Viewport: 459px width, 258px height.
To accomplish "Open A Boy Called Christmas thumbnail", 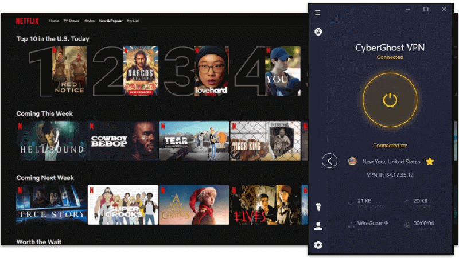I will click(194, 205).
